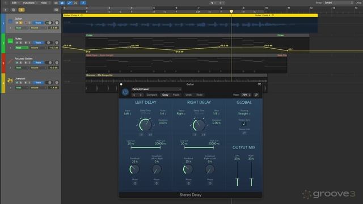363x204 pixels.
Task: Click the Flutes track pan knob
Action: [x=57, y=42]
